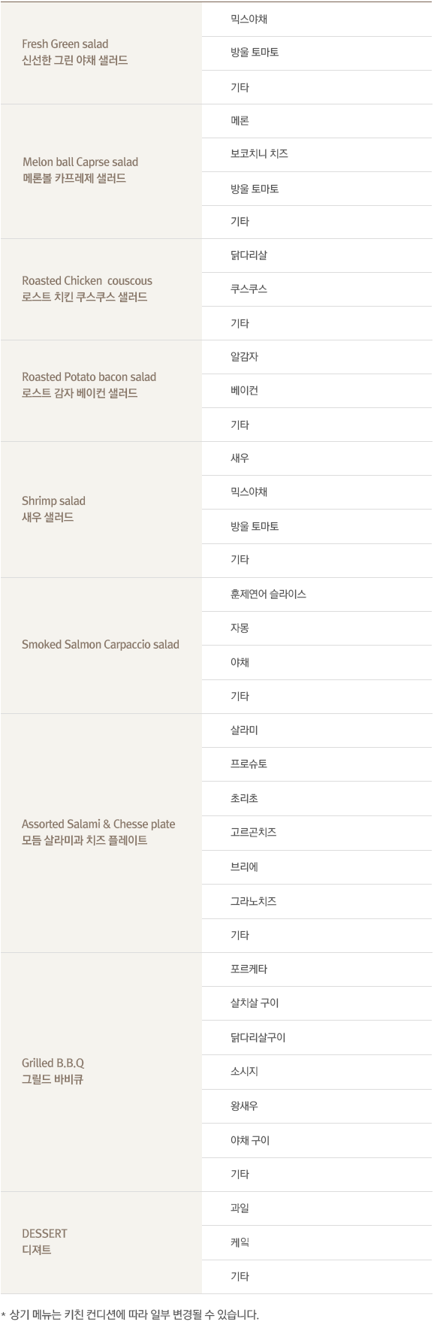Select Smoked Salmon Carpaccio salad text

coord(101,645)
